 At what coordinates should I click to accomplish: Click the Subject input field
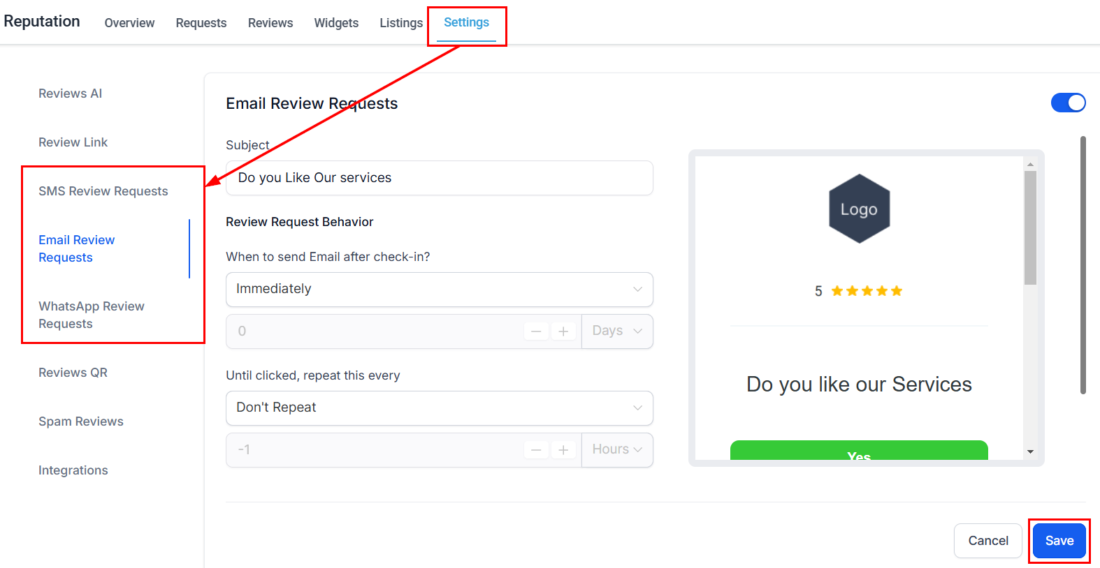pyautogui.click(x=440, y=178)
